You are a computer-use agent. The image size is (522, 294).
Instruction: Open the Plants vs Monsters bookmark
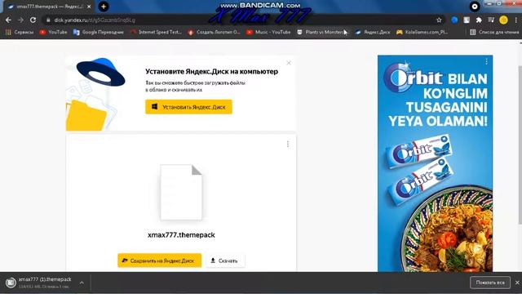pos(321,33)
